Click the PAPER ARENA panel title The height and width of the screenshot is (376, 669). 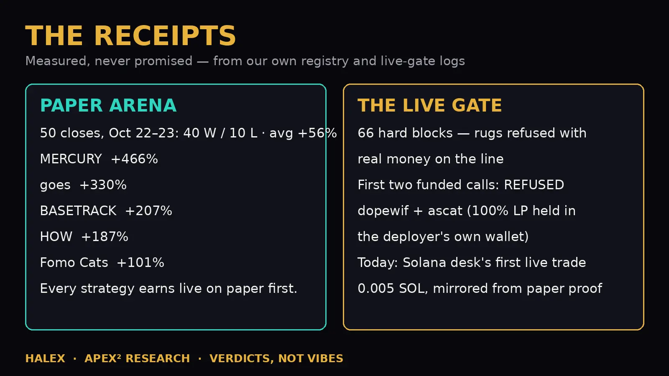point(108,105)
